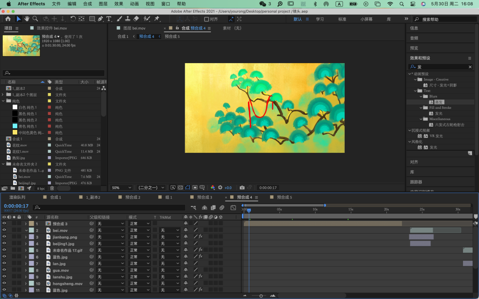Select the Eraser tool

pos(136,19)
